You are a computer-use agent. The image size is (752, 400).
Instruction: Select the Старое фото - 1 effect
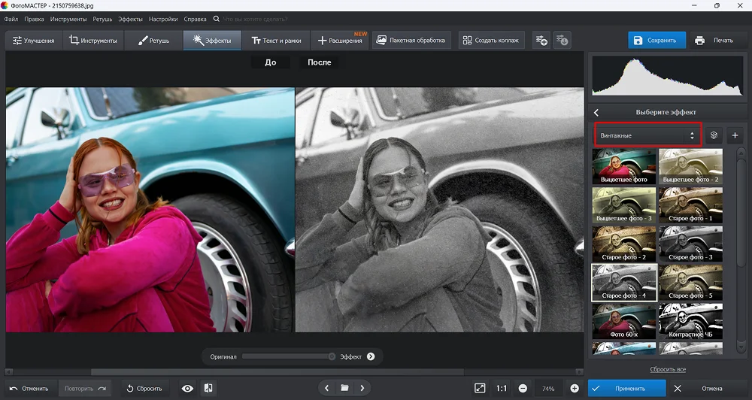pos(690,205)
